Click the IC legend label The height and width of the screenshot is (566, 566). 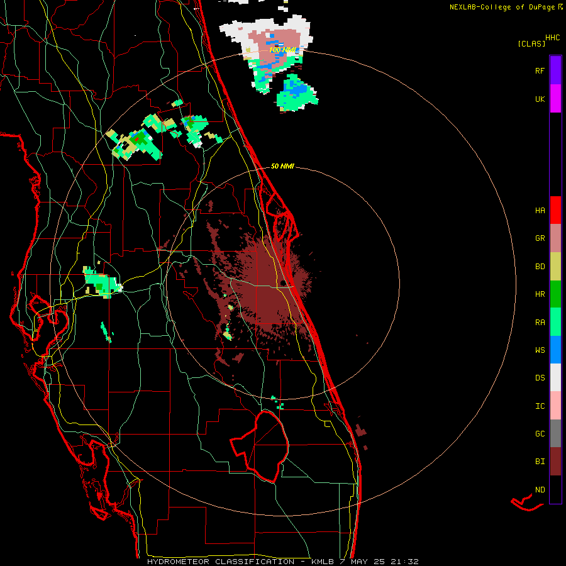click(540, 406)
